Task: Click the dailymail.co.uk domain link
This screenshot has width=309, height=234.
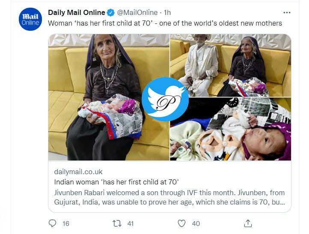Action: click(x=78, y=172)
